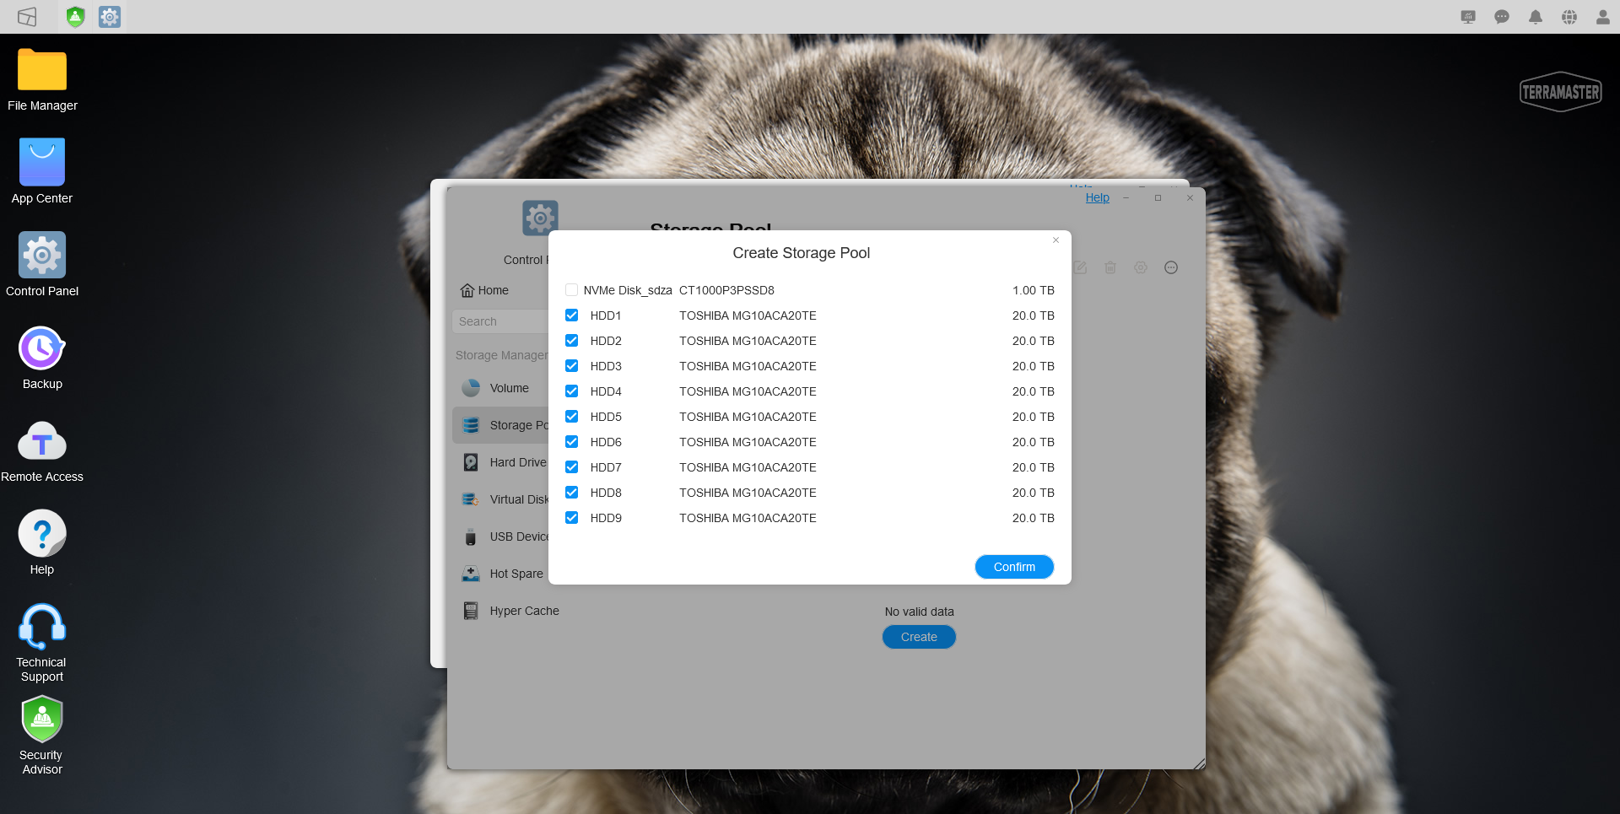Switch to Control Panel in the taskbar

pos(110,17)
